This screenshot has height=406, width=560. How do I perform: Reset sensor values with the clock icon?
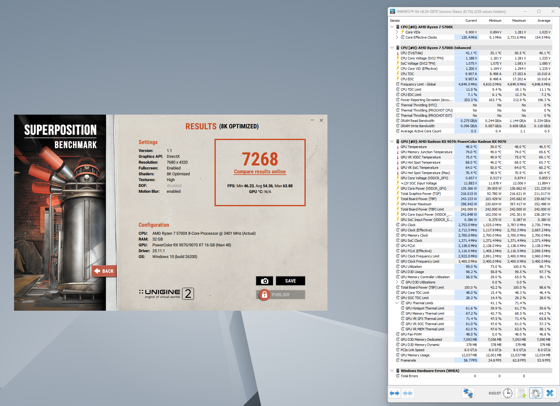pos(508,393)
